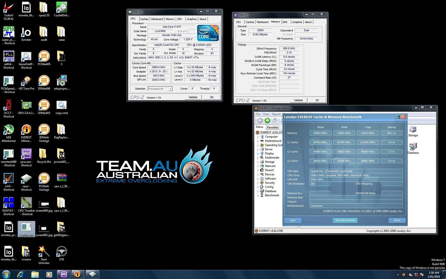Screen dimensions: 446x279
Task: Open Internet Explorer from taskbar
Action: tap(20, 274)
